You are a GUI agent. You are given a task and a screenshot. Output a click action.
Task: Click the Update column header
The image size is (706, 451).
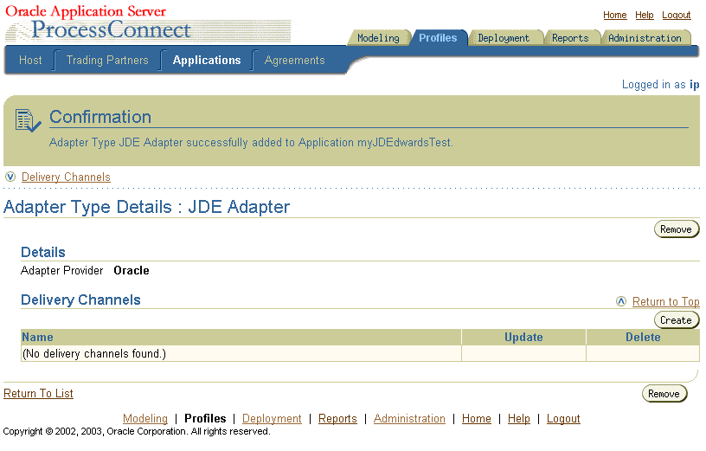pyautogui.click(x=523, y=337)
